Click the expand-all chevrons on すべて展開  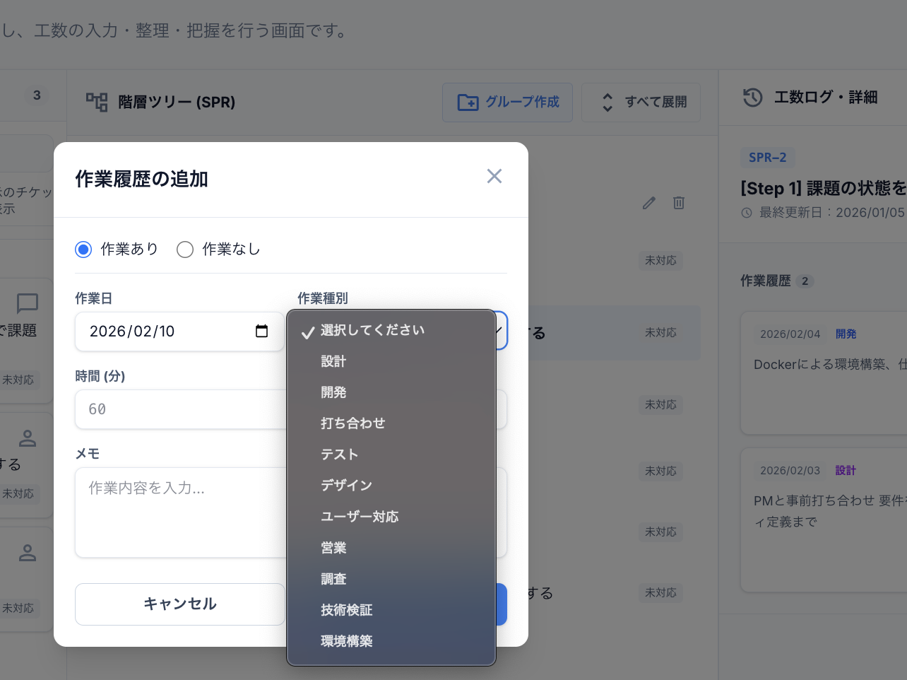(607, 102)
